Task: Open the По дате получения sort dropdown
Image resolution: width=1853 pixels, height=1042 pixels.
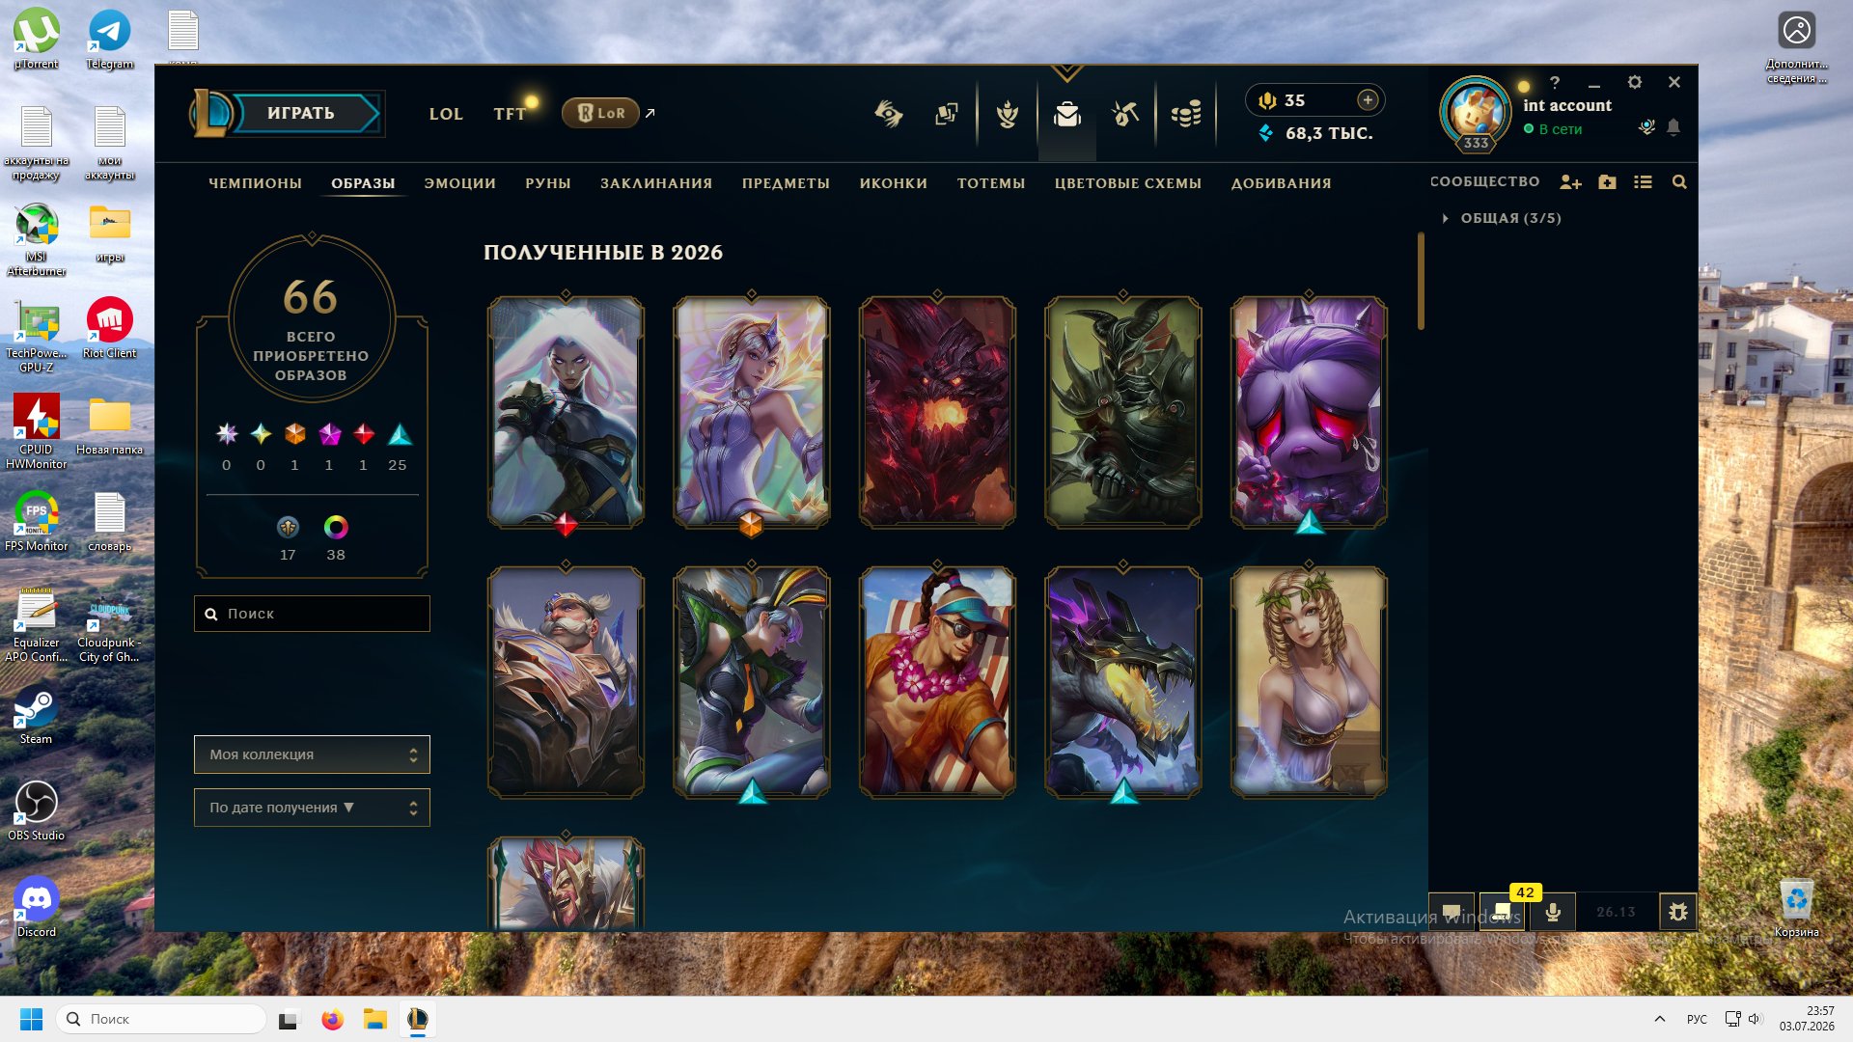Action: click(312, 808)
